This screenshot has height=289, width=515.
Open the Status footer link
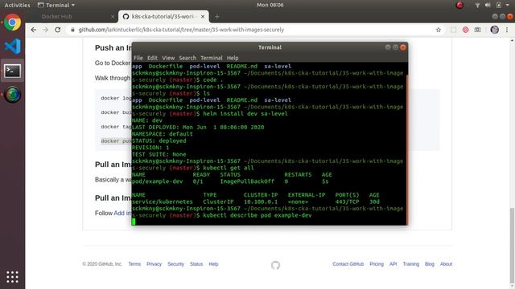tap(196, 264)
